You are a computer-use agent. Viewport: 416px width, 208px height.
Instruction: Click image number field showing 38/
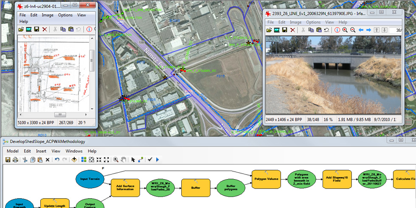click(x=396, y=30)
